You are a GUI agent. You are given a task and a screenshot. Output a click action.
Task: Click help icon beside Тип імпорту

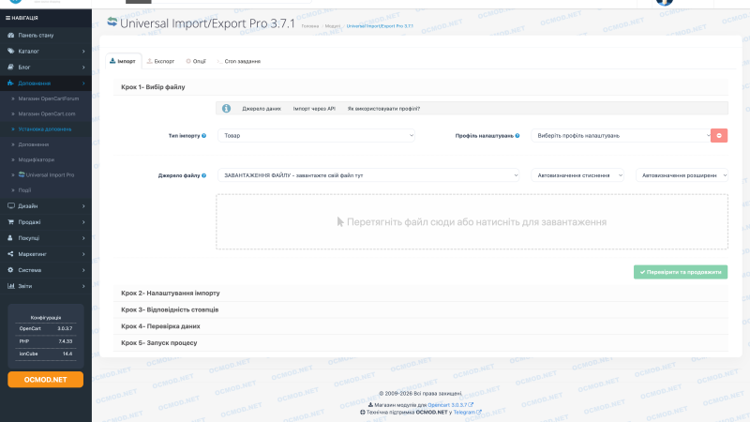(x=203, y=135)
